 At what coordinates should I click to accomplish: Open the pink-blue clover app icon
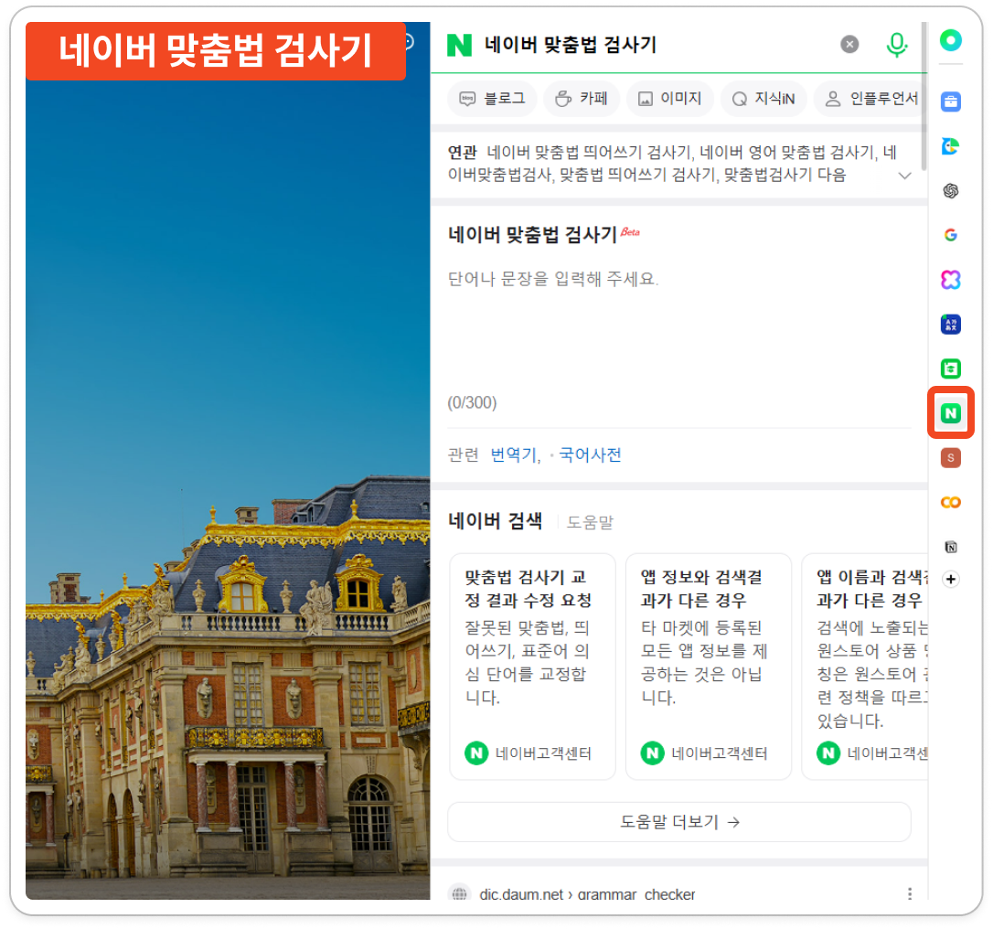950,279
